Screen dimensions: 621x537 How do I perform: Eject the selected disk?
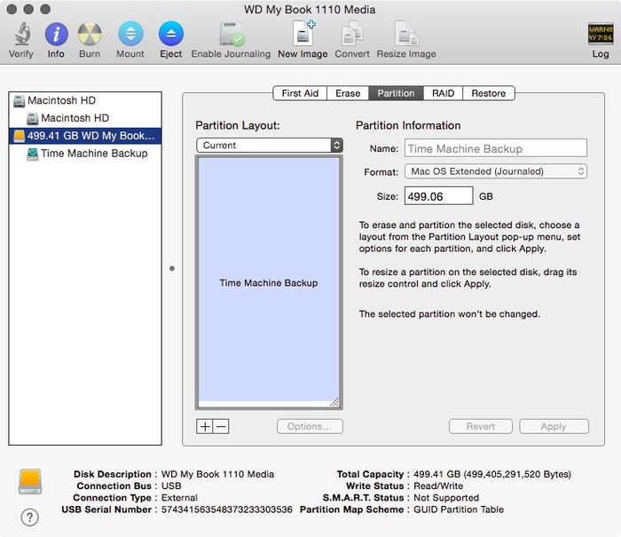point(170,34)
